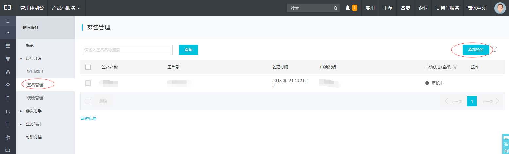
Task: Open the 费用 menu in top bar
Action: tap(370, 8)
